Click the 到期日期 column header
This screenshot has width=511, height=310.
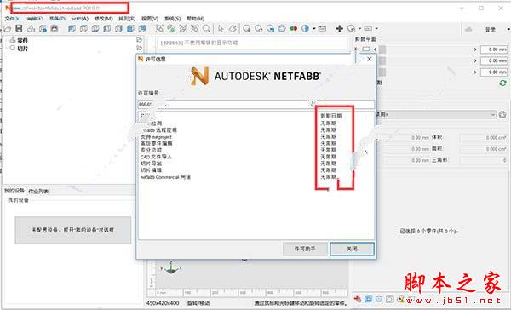click(x=331, y=116)
